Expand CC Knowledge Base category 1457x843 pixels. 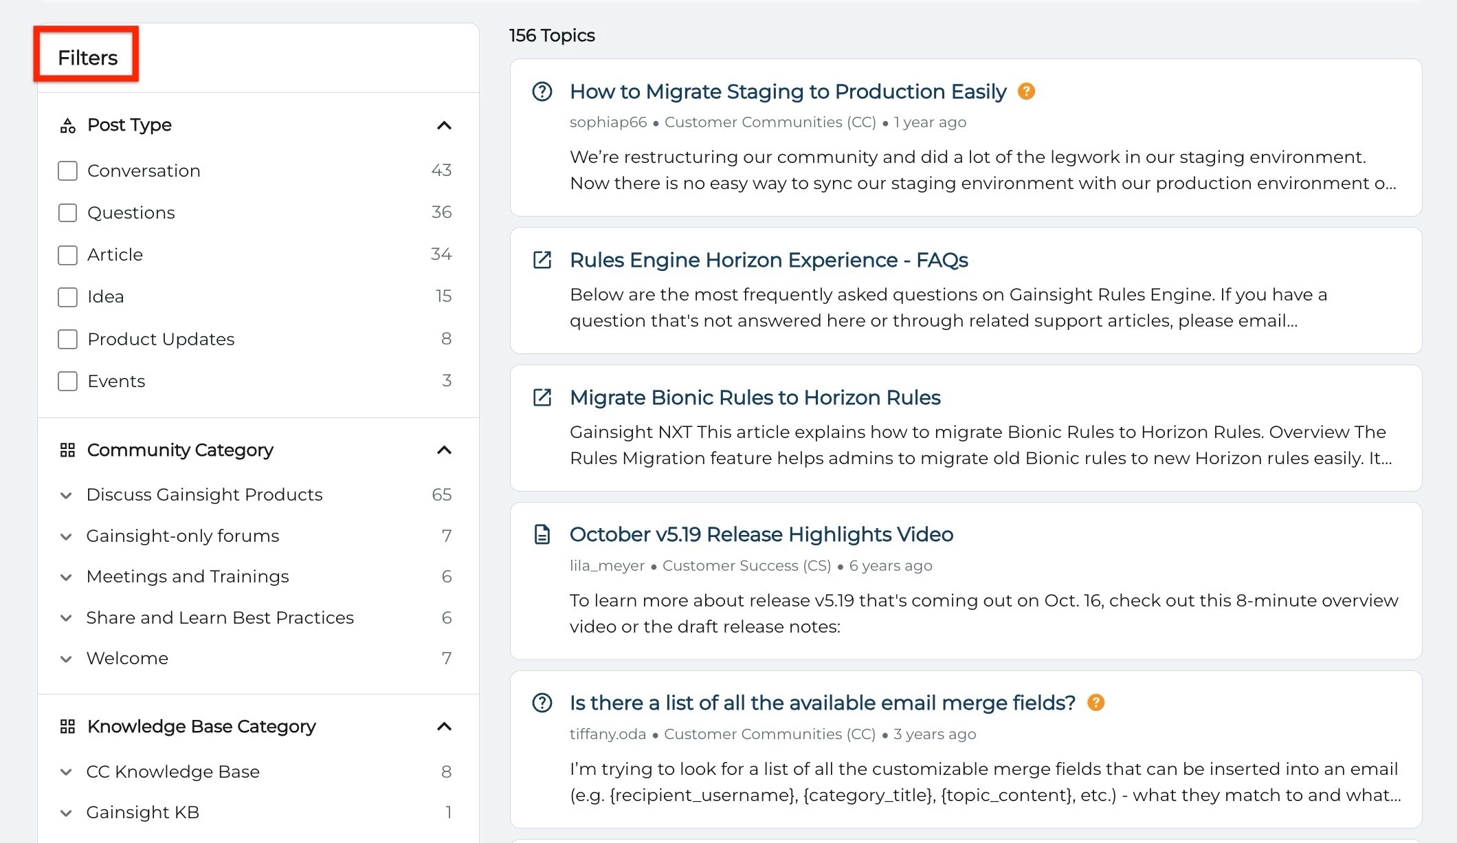click(x=66, y=772)
